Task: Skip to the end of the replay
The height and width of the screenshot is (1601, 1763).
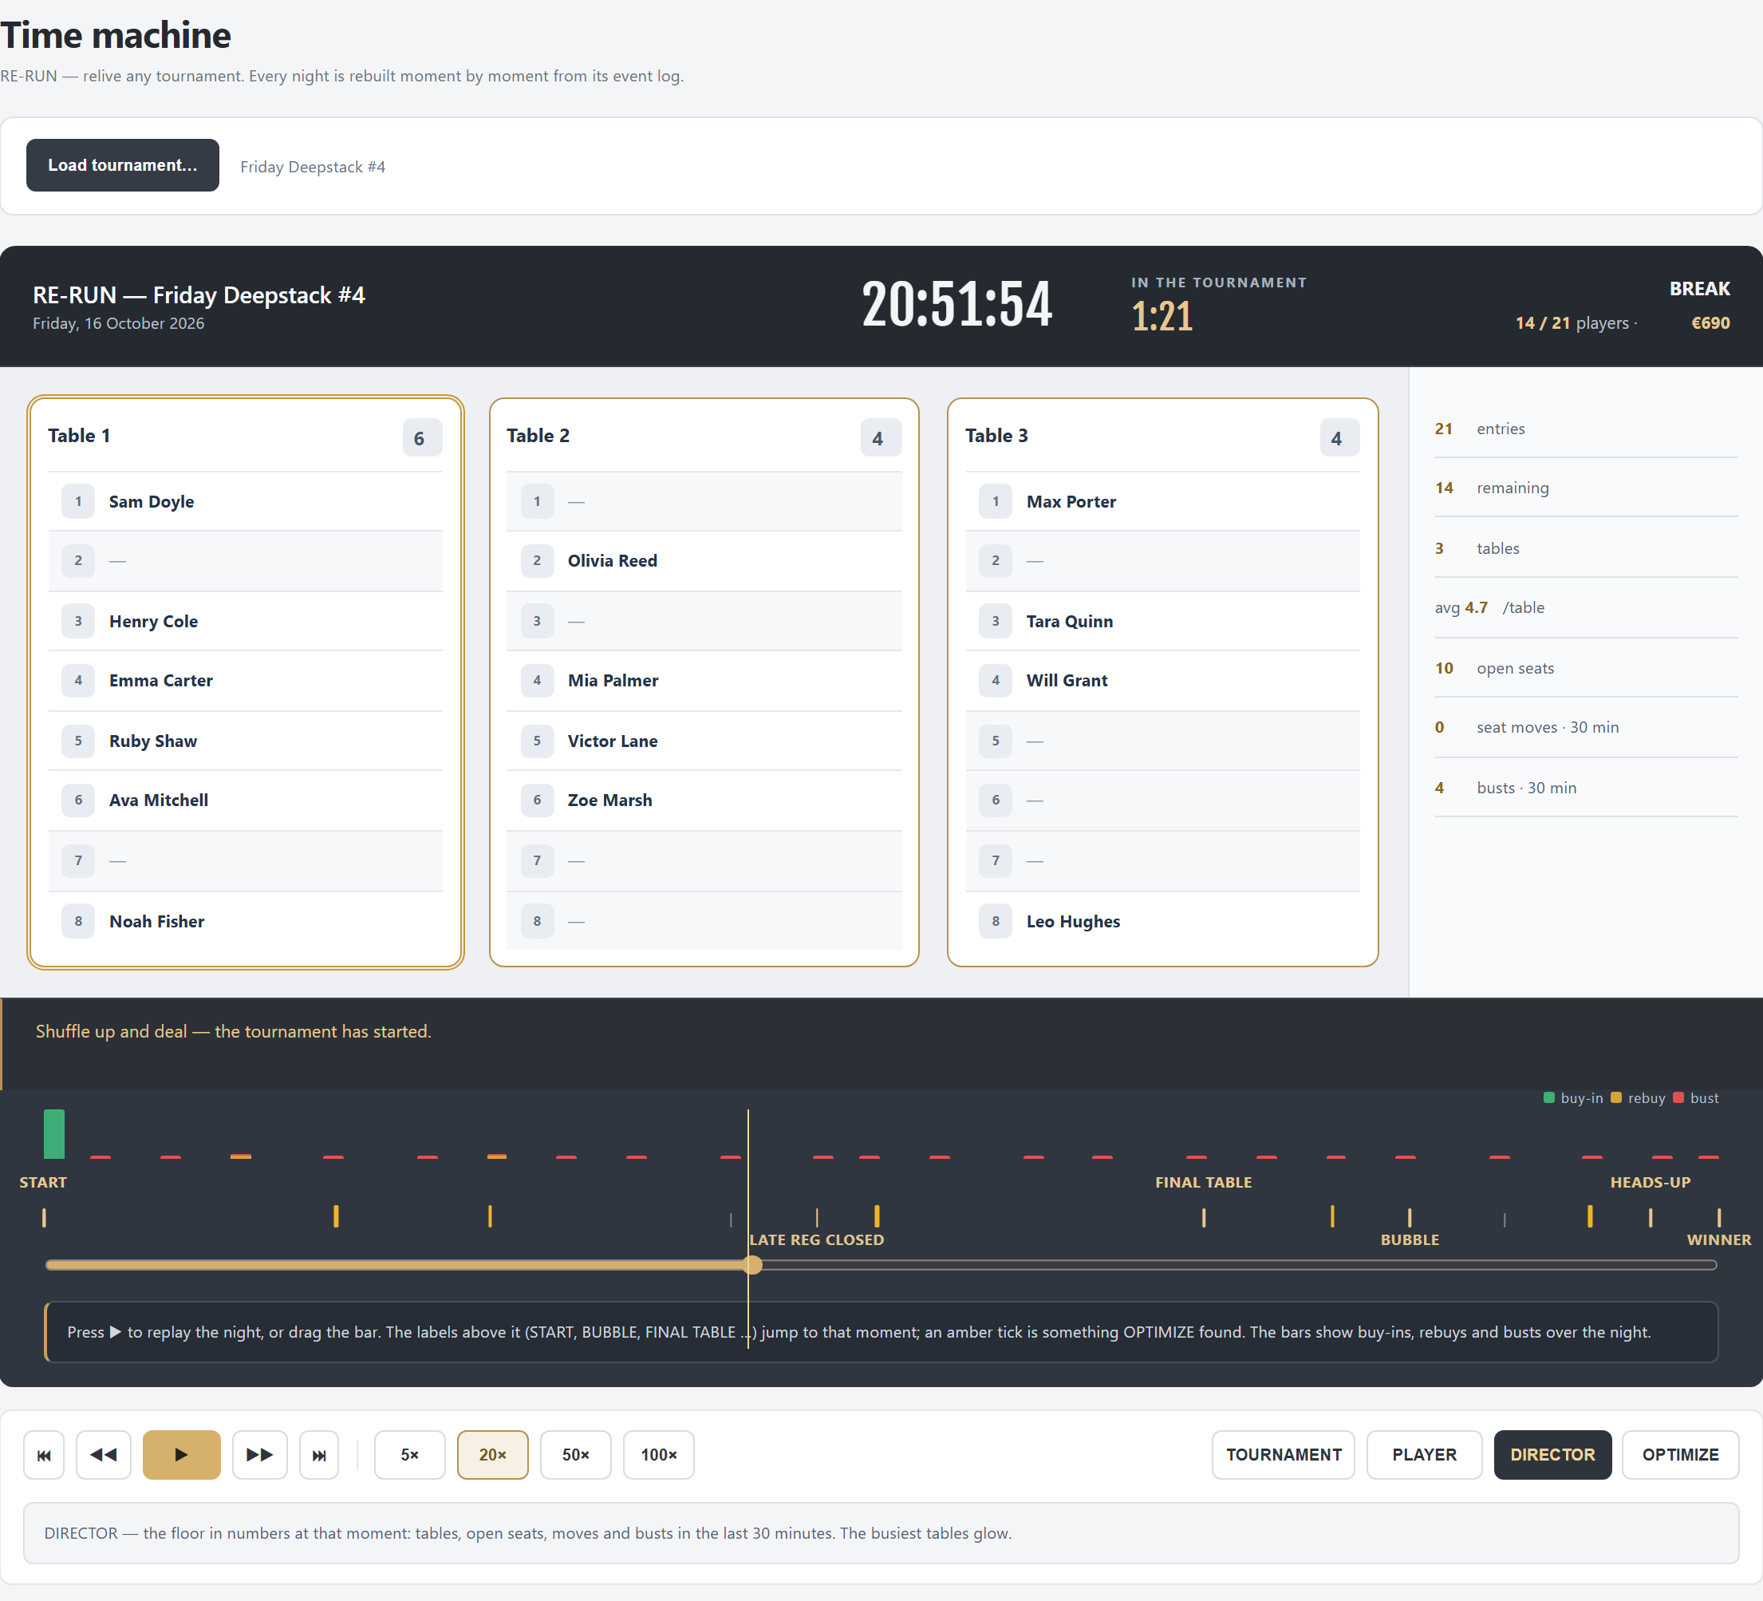Action: click(319, 1455)
